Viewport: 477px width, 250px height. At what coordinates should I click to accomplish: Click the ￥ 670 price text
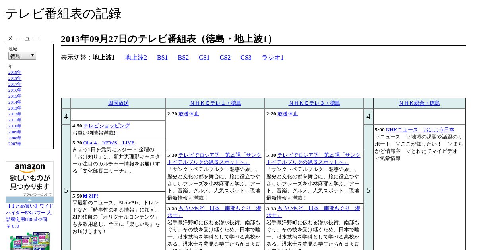[12, 226]
